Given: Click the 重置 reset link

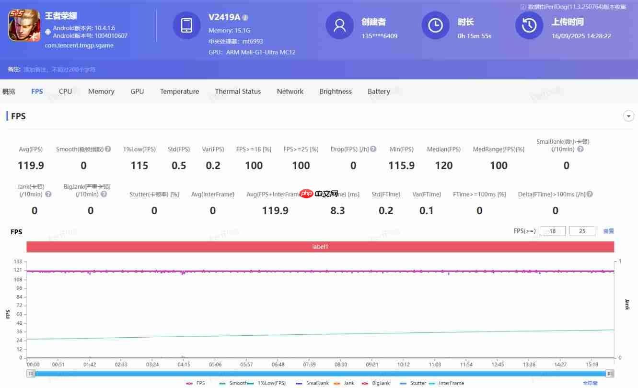Looking at the screenshot, I should click(x=609, y=231).
